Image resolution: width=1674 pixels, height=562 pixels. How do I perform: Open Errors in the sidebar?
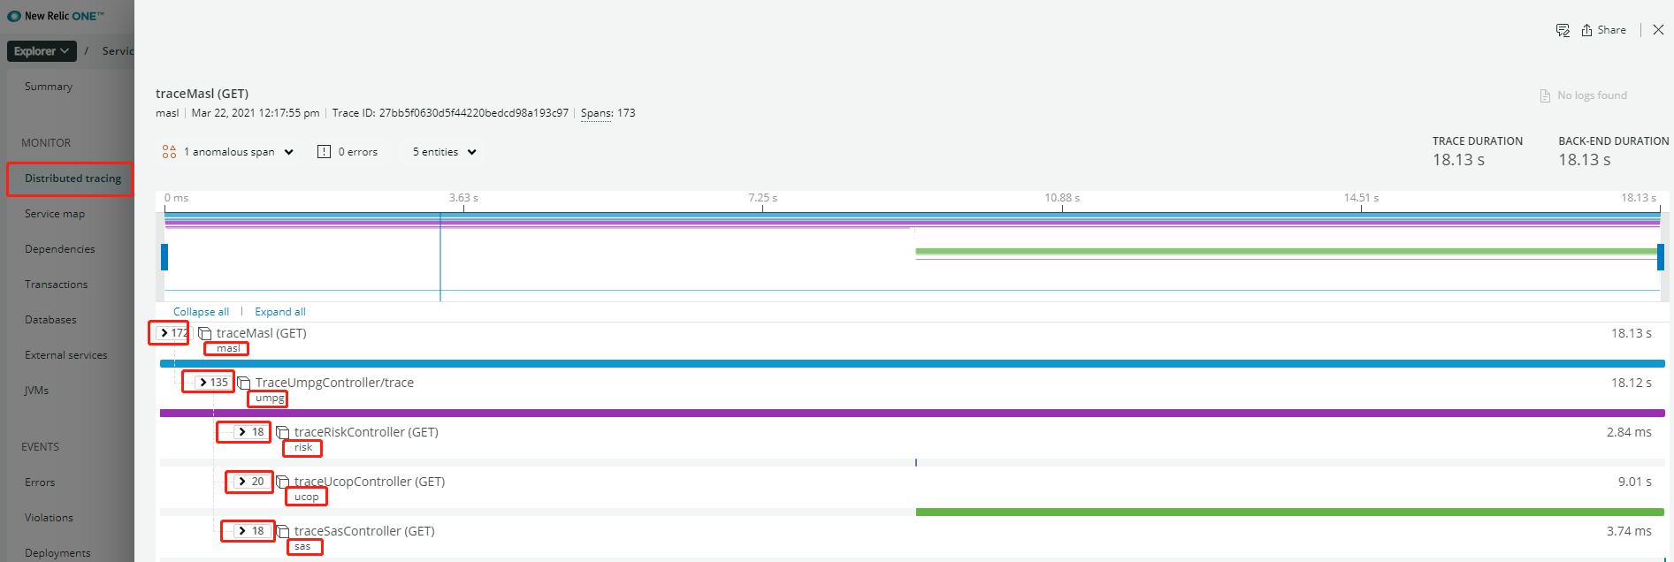(x=40, y=482)
